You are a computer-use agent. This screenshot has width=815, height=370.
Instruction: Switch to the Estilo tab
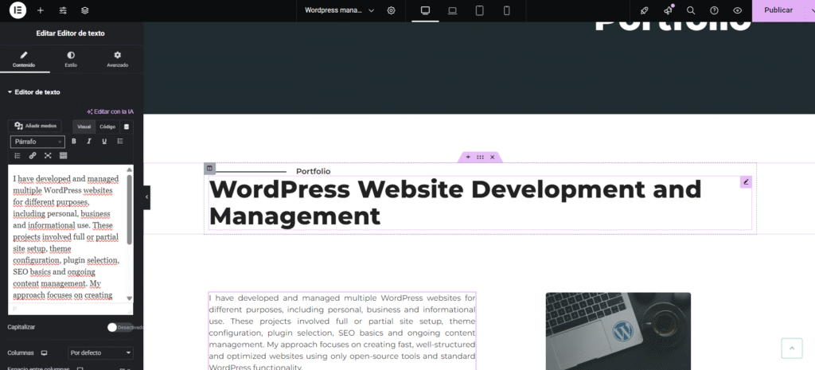(x=71, y=59)
